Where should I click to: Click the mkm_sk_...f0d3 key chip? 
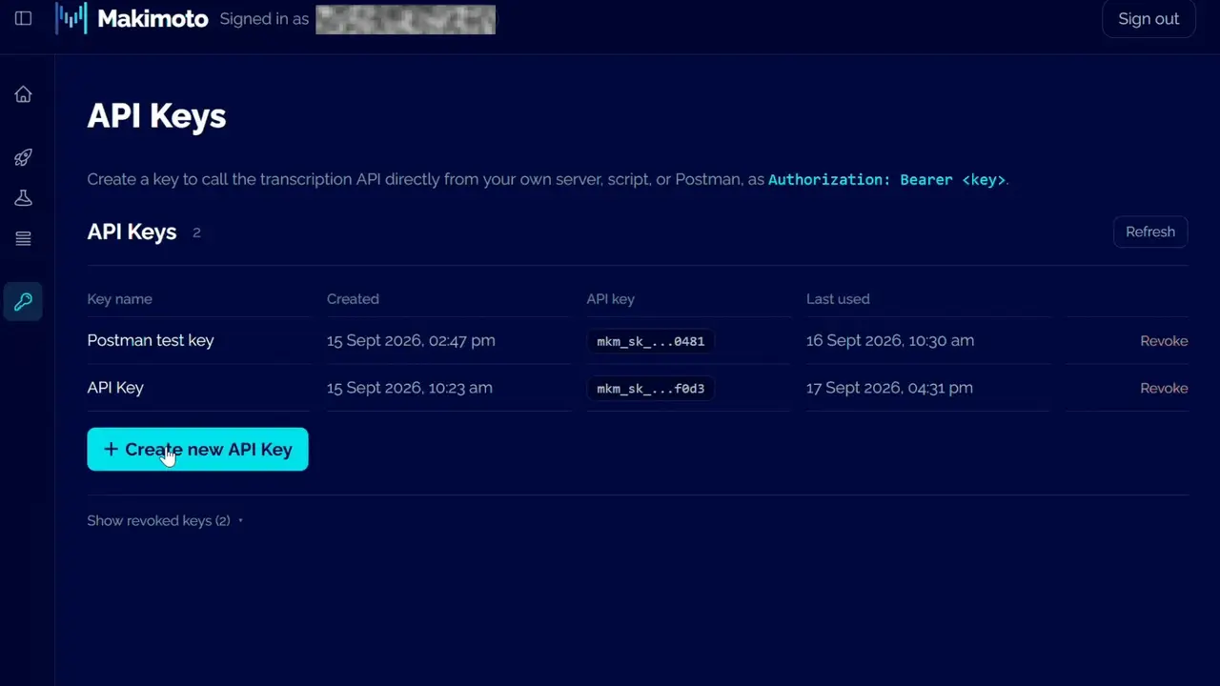[x=651, y=389]
